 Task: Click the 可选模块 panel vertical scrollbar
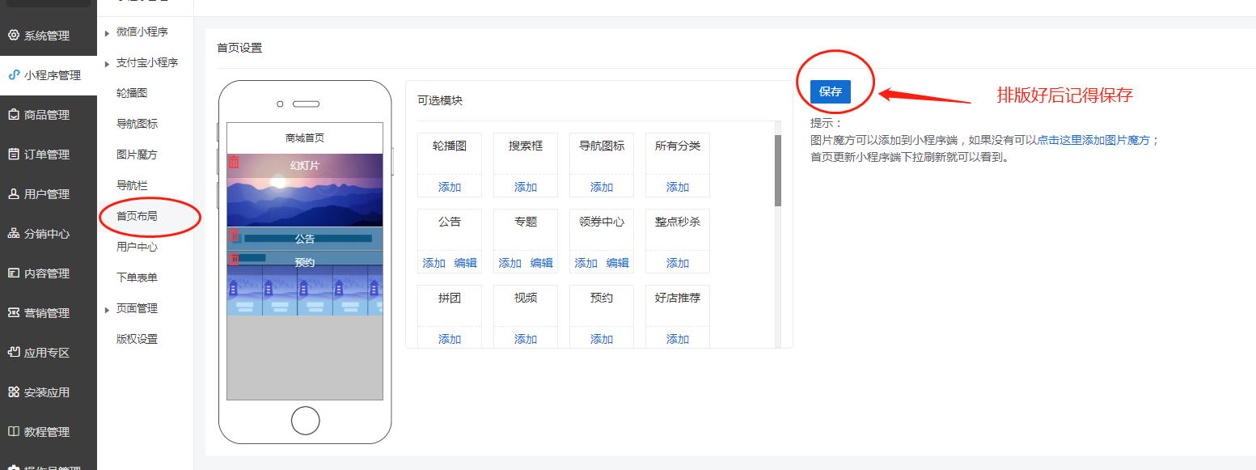(777, 170)
